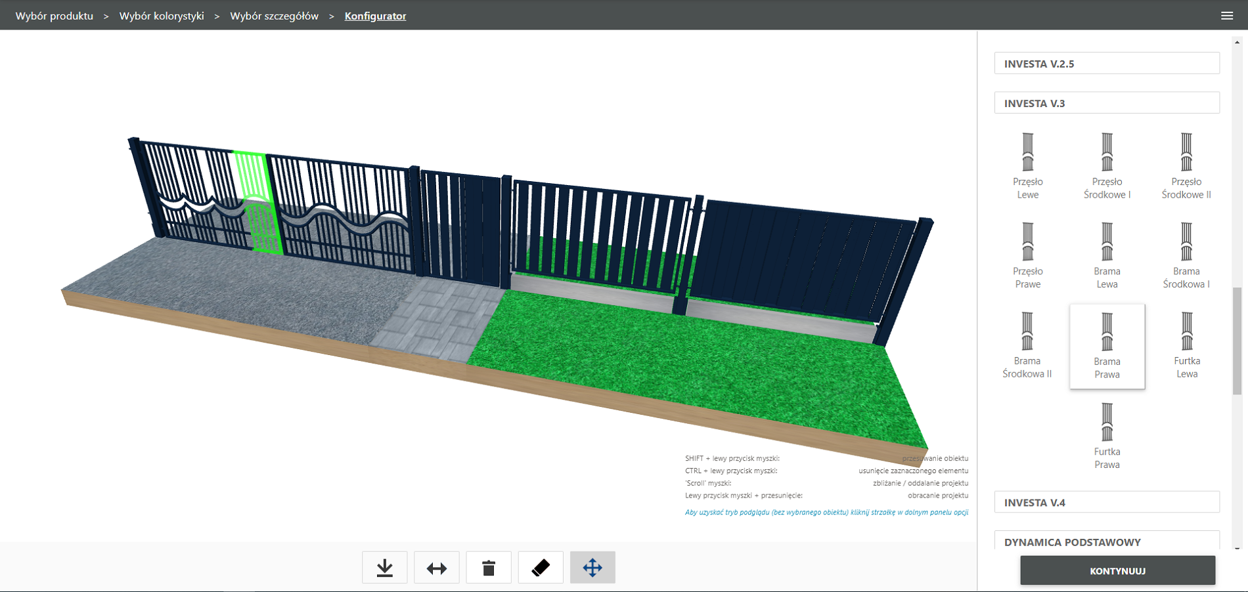Expand the DYNAMICA PODSTAWOWY section
The image size is (1248, 592).
coord(1107,541)
